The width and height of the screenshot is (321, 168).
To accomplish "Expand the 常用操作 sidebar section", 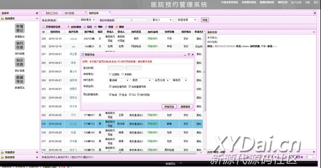I will coord(37,152).
